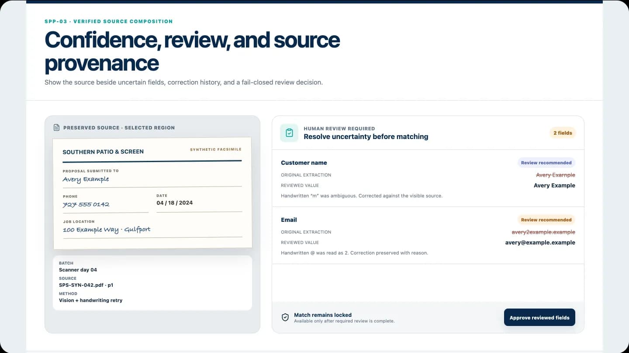629x353 pixels.
Task: Click job location 100 Example Way · Gulfport
Action: coord(107,230)
